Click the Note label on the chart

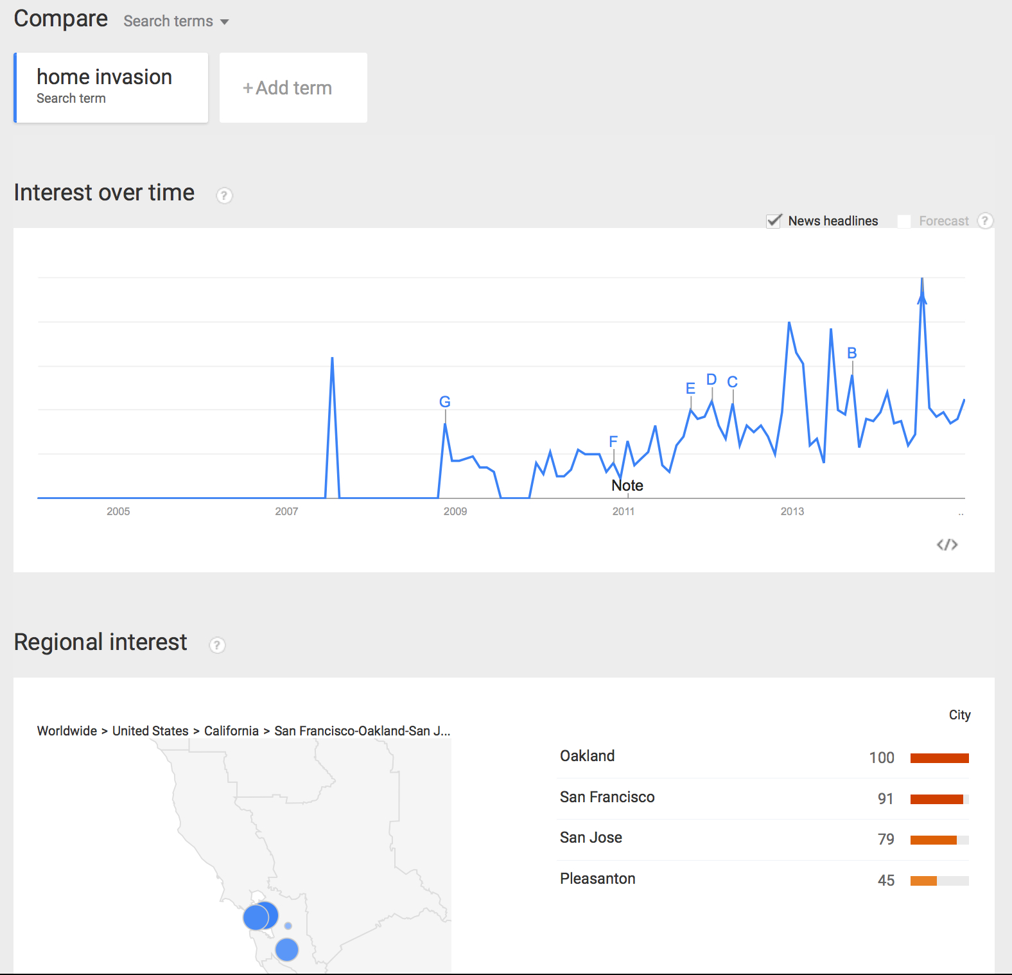click(627, 486)
